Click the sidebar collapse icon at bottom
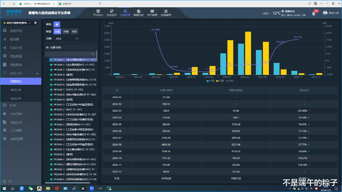 pyautogui.click(x=11, y=181)
